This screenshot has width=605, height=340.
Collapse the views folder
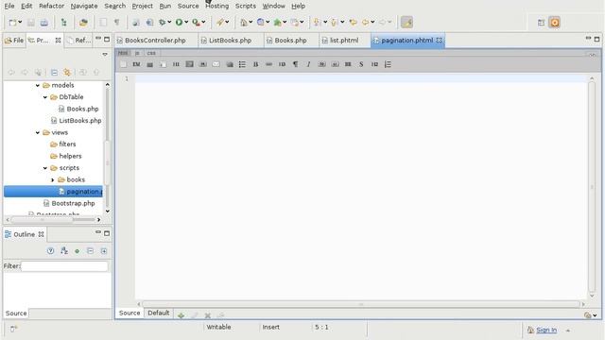[38, 132]
